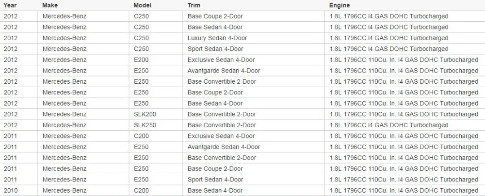
Task: Select Mercedes-Benz make cell in E200 row
Action: coord(83,60)
